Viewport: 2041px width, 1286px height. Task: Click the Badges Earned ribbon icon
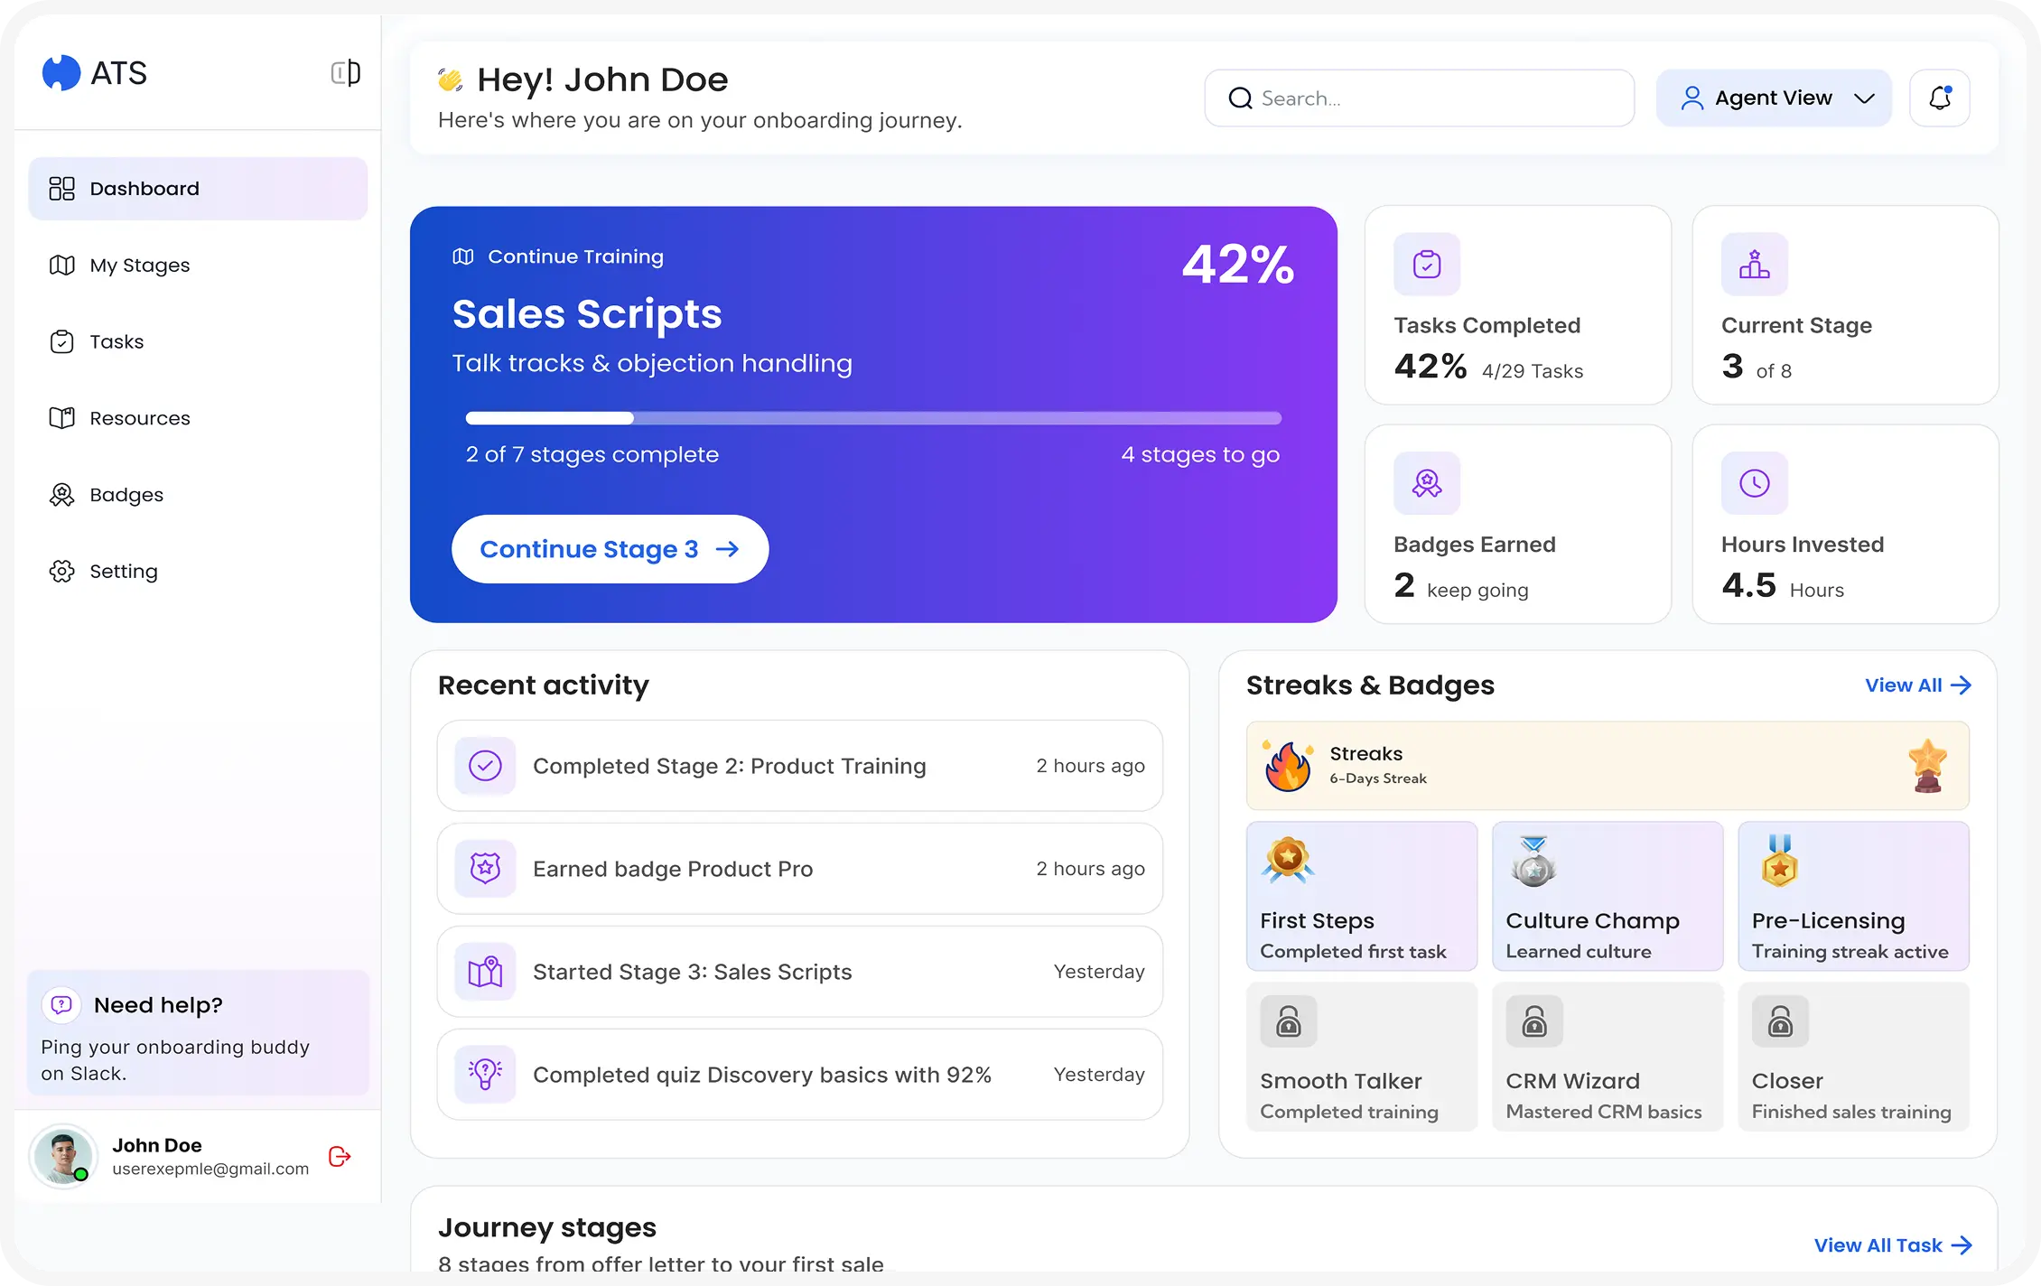[x=1427, y=483]
